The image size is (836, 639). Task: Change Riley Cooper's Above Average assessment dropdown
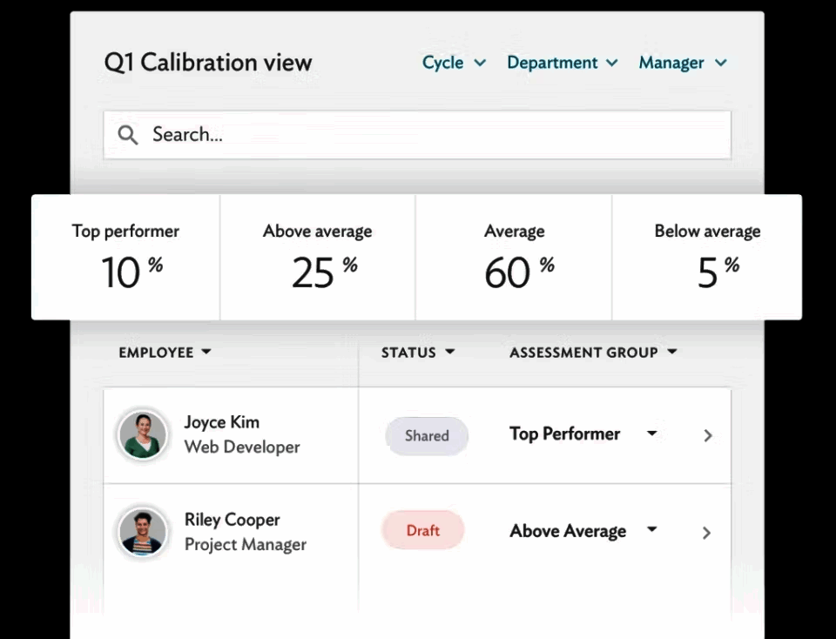point(651,529)
